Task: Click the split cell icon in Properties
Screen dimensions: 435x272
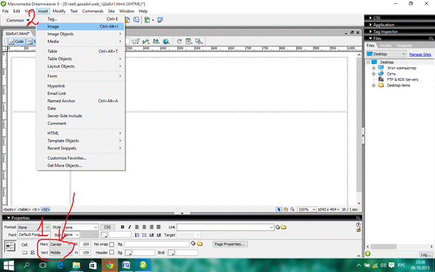Action: click(32, 252)
